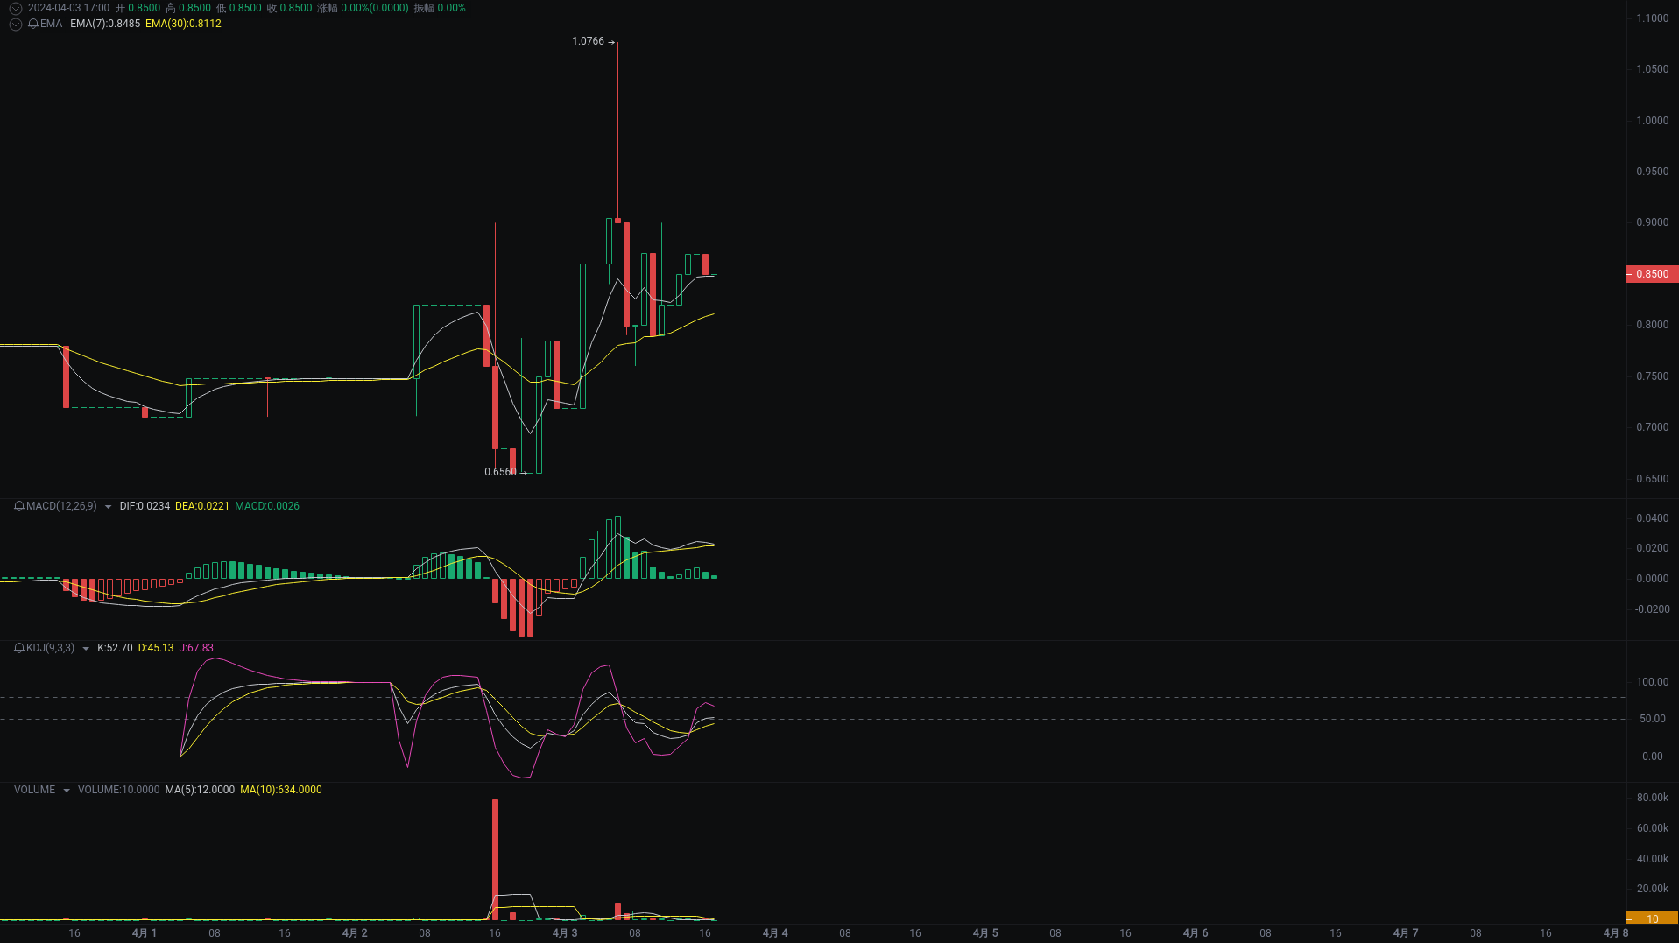The height and width of the screenshot is (943, 1679).
Task: Click the MA(10):634.0000 readout
Action: [x=281, y=790]
